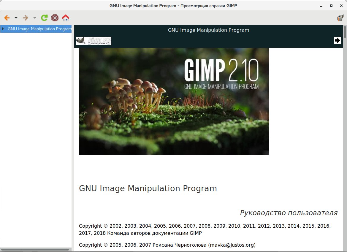
Task: Maximize the help browser window
Action: (x=331, y=6)
